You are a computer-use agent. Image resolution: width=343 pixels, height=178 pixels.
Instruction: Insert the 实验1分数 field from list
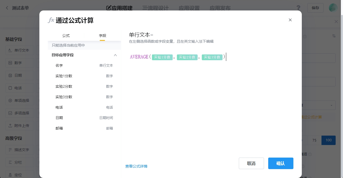tap(64, 76)
